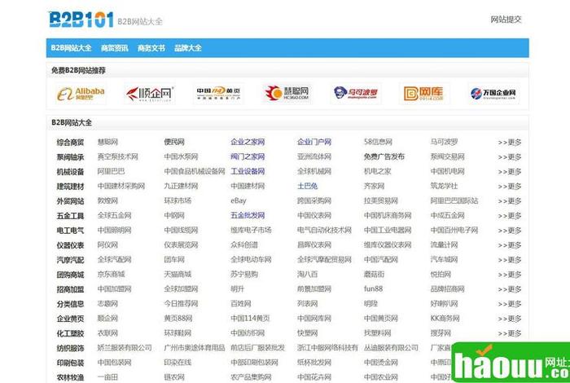The height and width of the screenshot is (383, 570).
Task: Open the 中国花卉网 link
Action: tap(314, 377)
